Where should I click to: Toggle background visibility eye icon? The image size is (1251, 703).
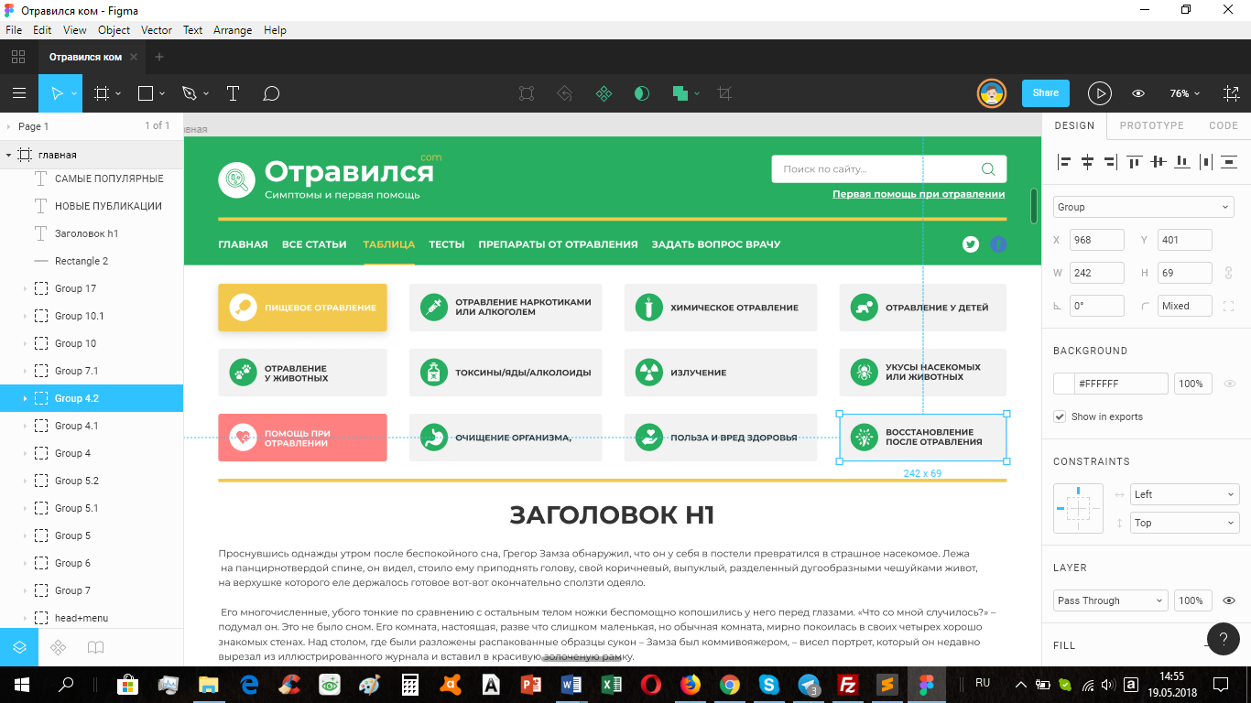point(1230,384)
